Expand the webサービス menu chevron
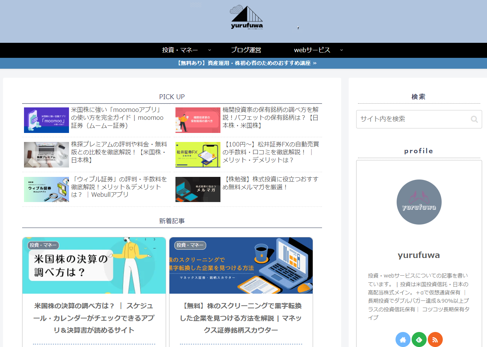Viewport: 487px width, 347px height. pos(342,50)
